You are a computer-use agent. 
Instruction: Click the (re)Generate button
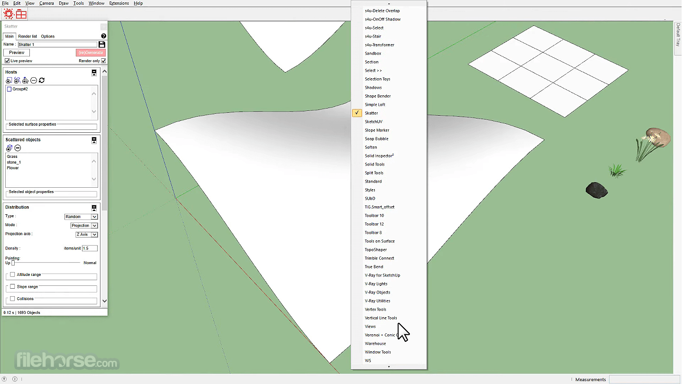[x=91, y=53]
